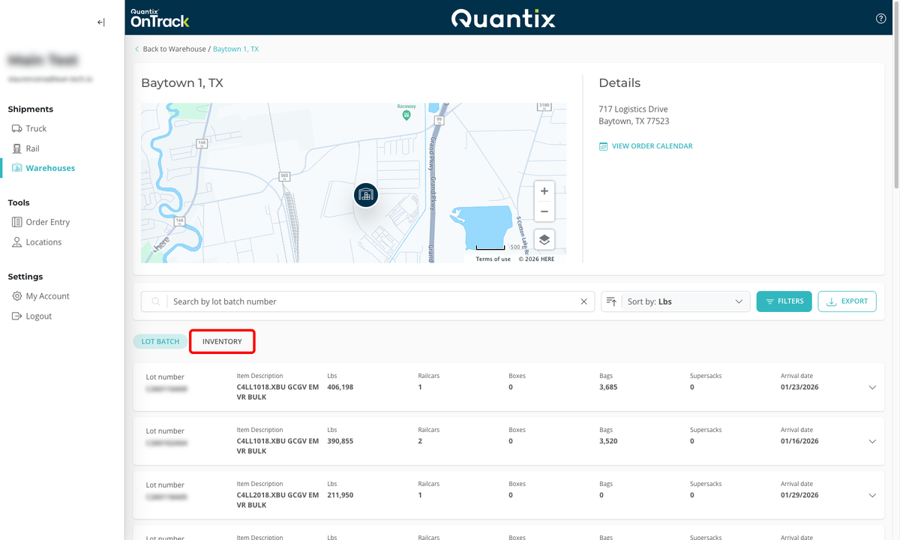Click the warehouse marker on map
The image size is (900, 540).
pos(365,195)
